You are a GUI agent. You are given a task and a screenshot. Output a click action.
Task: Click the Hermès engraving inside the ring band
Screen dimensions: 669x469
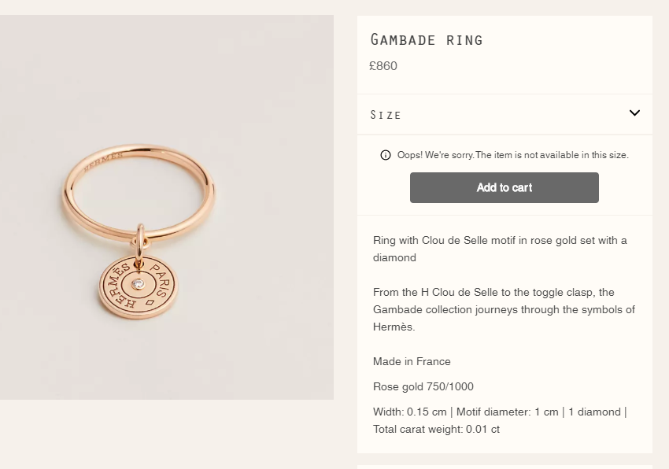tap(103, 158)
